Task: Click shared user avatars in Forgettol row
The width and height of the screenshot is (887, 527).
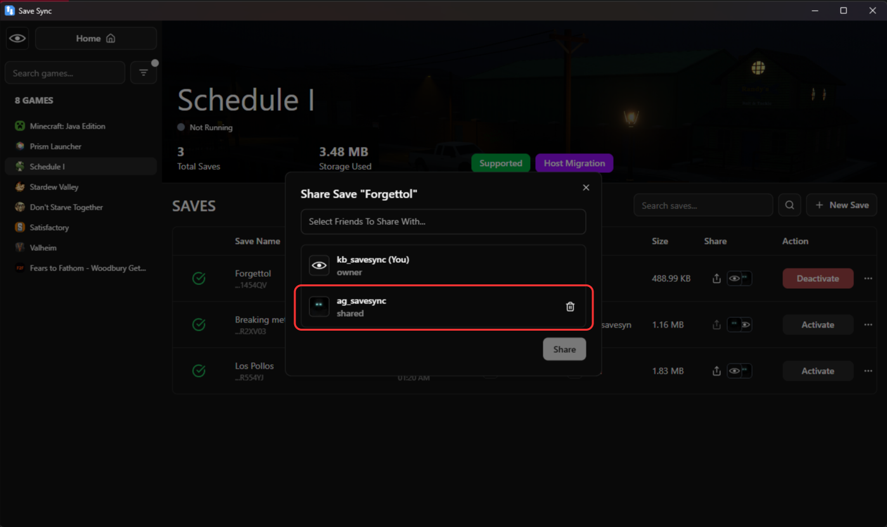Action: click(x=739, y=278)
